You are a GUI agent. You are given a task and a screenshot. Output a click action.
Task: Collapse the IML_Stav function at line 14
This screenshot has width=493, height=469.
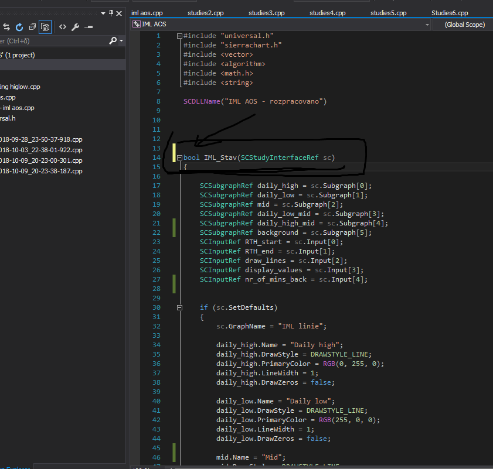pyautogui.click(x=179, y=158)
